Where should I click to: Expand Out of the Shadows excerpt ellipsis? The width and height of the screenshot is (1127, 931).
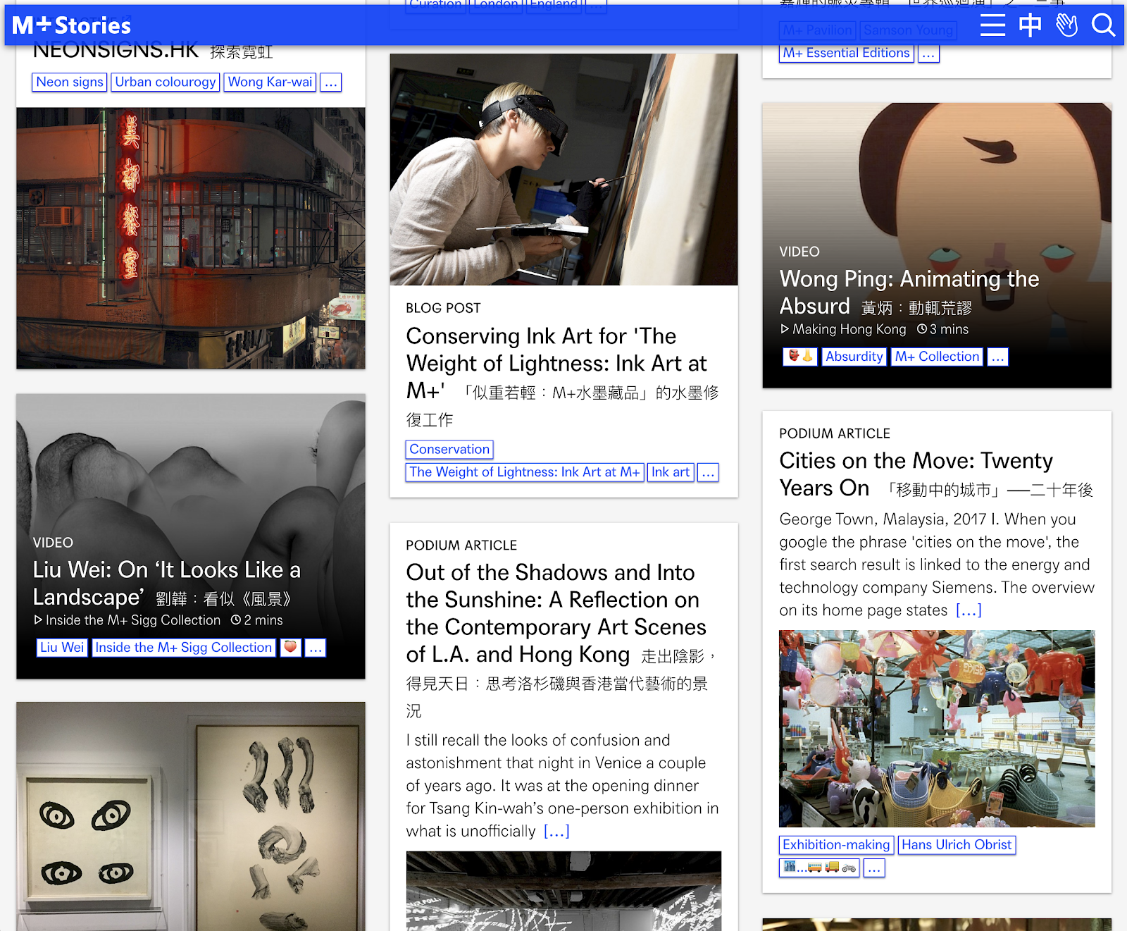556,832
